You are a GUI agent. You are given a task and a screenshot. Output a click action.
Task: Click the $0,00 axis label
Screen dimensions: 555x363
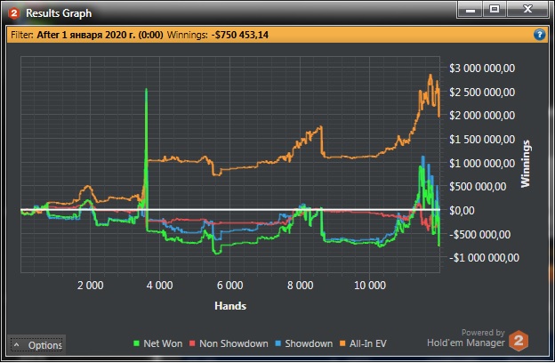[x=462, y=211]
